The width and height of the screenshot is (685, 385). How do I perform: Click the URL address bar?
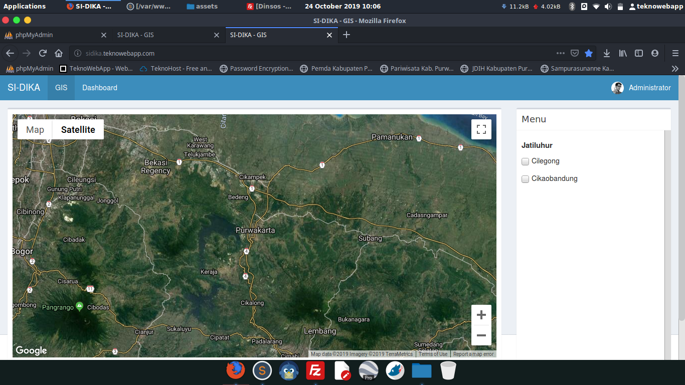coord(301,53)
